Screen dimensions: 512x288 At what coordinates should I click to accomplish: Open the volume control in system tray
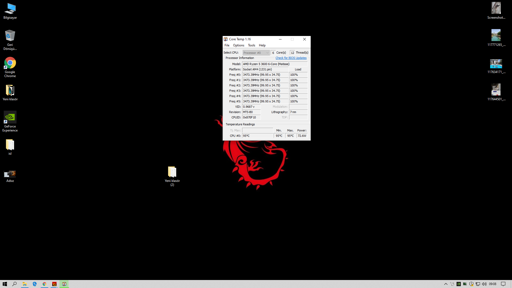pyautogui.click(x=484, y=284)
